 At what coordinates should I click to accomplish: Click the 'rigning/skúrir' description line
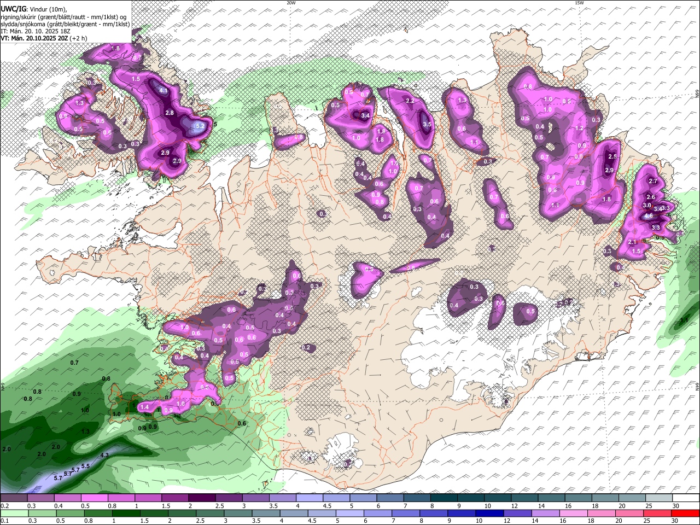tap(65, 16)
